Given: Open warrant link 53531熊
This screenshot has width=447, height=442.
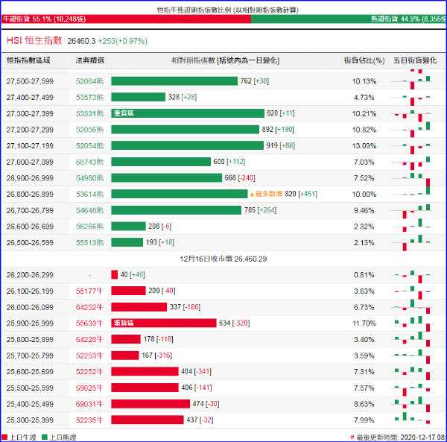Looking at the screenshot, I should pyautogui.click(x=90, y=113).
